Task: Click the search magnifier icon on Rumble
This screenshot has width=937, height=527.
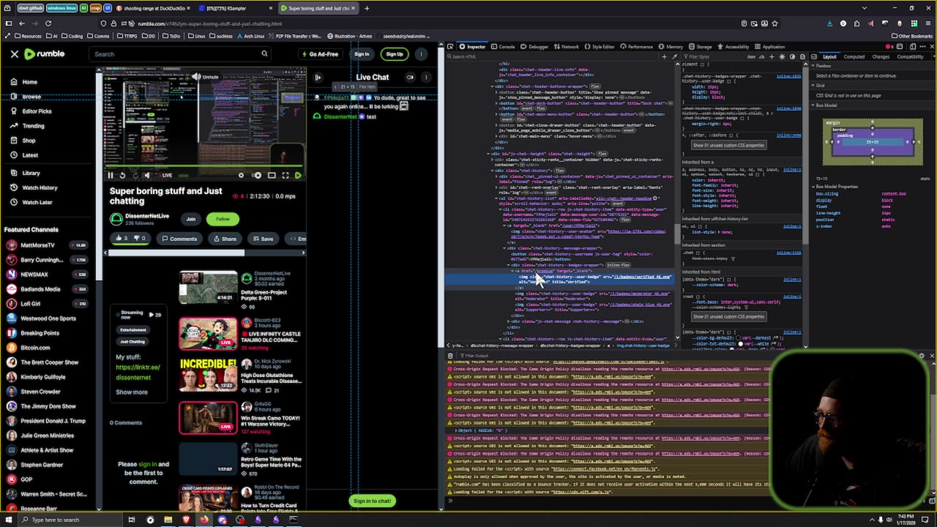Action: (264, 53)
